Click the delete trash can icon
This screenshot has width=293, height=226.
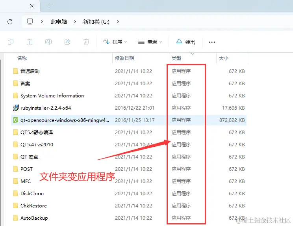point(86,42)
